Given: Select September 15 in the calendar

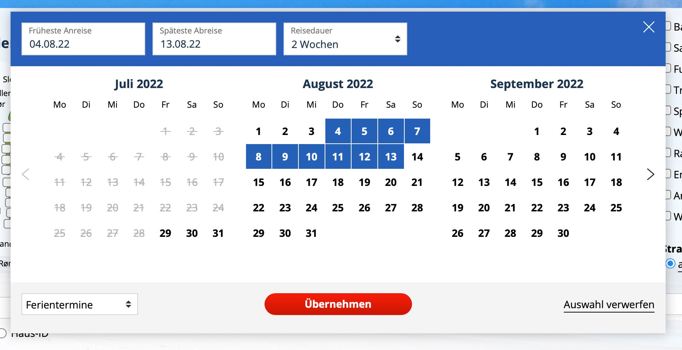Looking at the screenshot, I should coord(537,182).
